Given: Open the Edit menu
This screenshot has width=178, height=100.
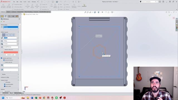Looking at the screenshot, I should pyautogui.click(x=17, y=2).
